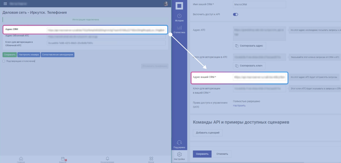The image size is (341, 163).
Task: Open the four-squares Меню tab
Action: point(151,159)
